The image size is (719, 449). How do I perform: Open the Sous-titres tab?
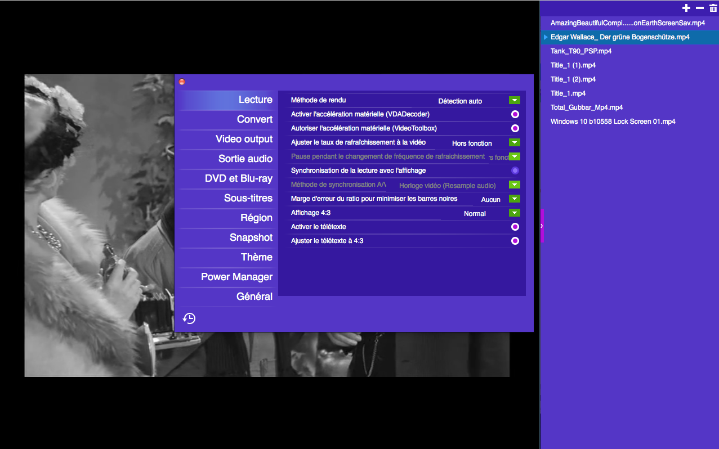[x=226, y=198]
